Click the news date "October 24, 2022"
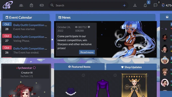Viewport: 172px width, 97px height. pyautogui.click(x=64, y=29)
